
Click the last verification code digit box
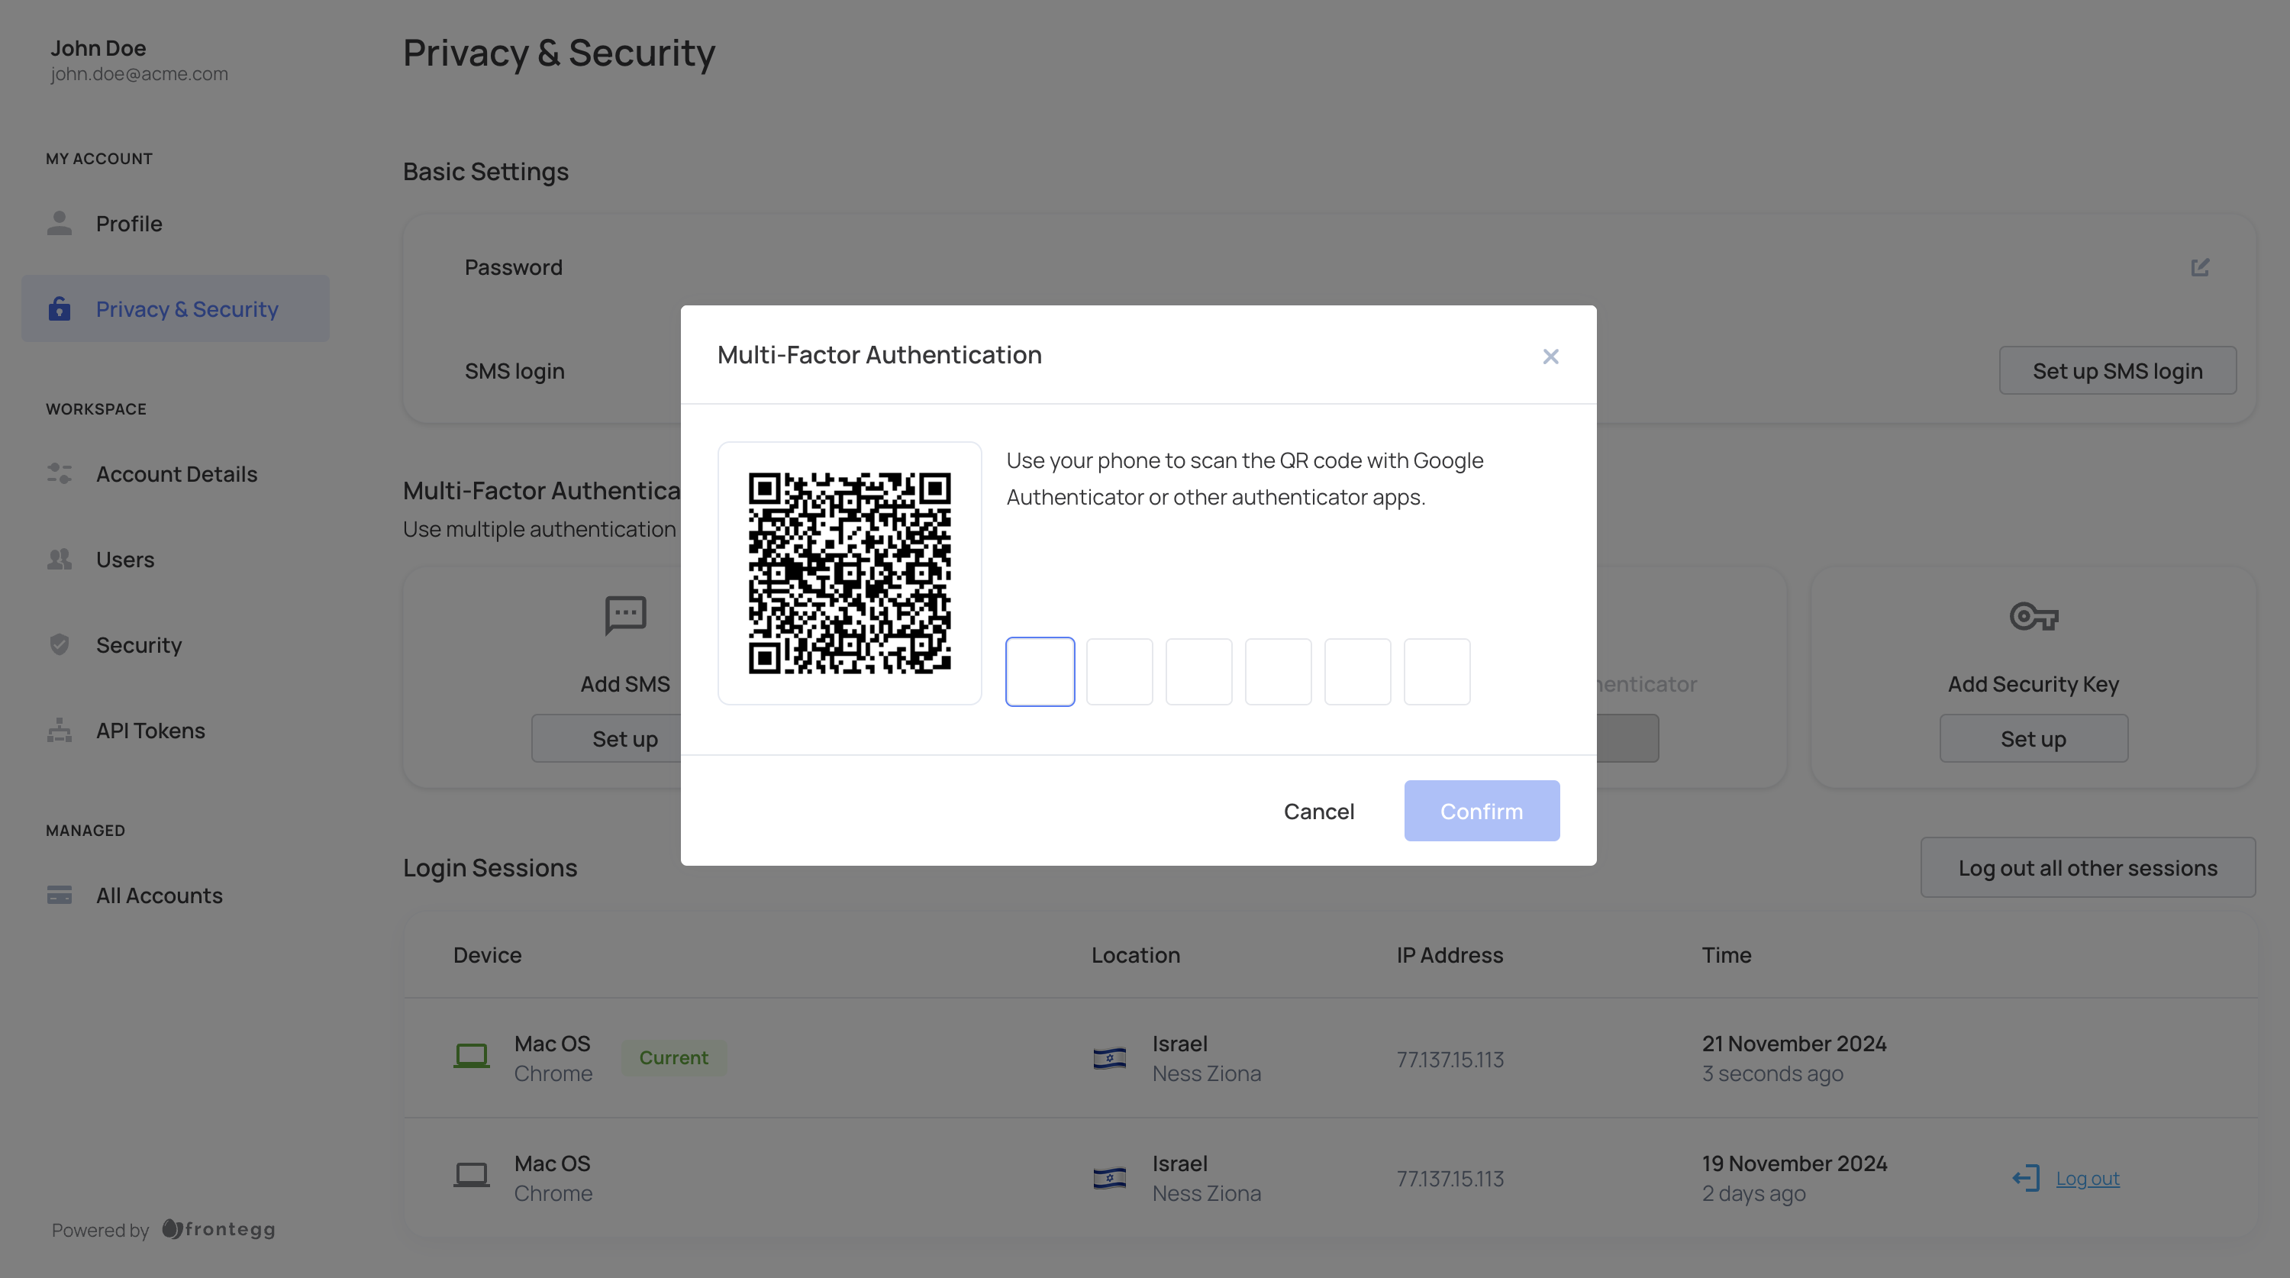point(1437,672)
